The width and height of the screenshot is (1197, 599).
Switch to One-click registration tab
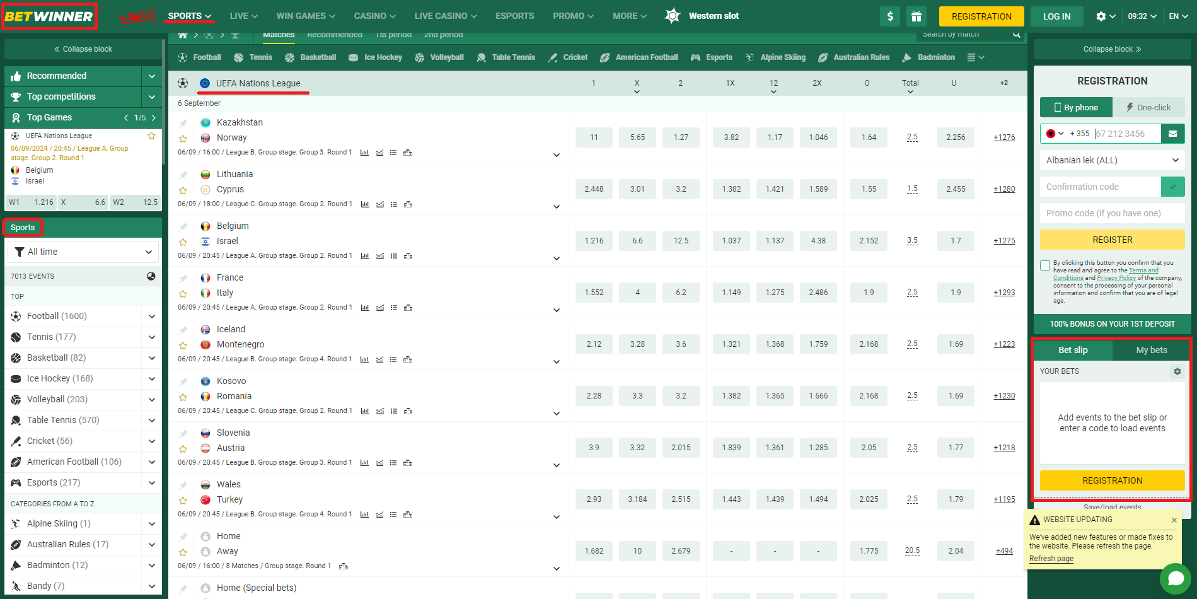click(x=1148, y=107)
